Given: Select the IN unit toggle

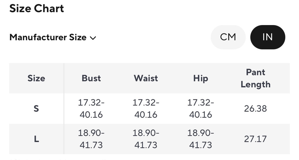Looking at the screenshot, I should click(268, 37).
